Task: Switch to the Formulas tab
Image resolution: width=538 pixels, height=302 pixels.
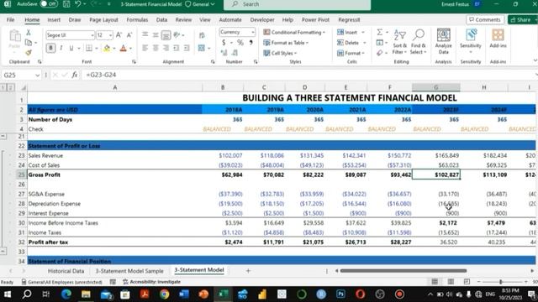Action: (137, 20)
